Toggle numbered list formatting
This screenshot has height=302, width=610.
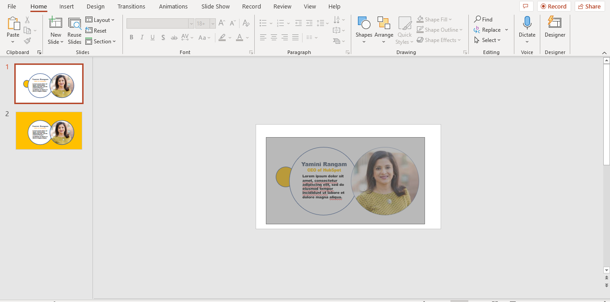[280, 23]
